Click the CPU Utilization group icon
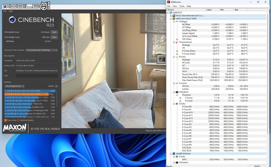Screen dimensions: 271x167 [x=177, y=92]
